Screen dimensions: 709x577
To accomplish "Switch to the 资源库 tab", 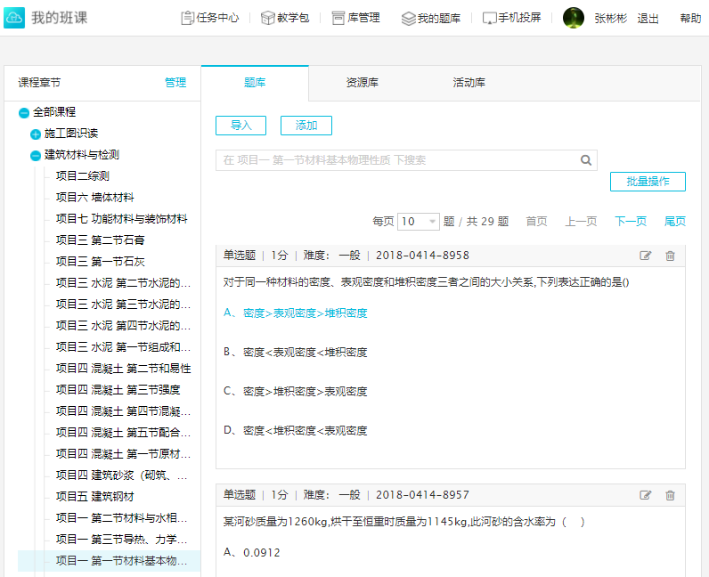I will click(x=362, y=83).
